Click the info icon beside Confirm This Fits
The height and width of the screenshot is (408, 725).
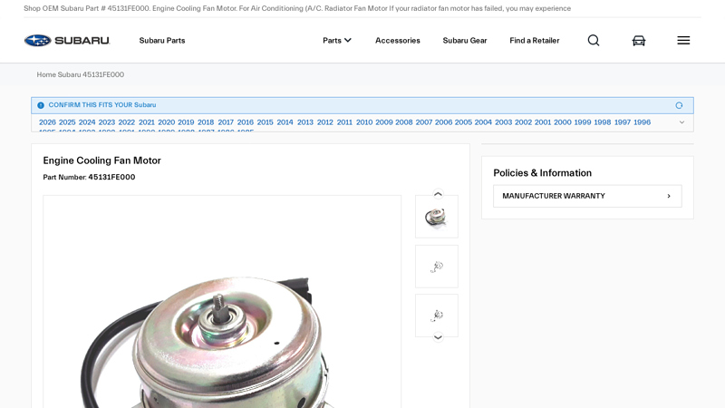point(41,105)
